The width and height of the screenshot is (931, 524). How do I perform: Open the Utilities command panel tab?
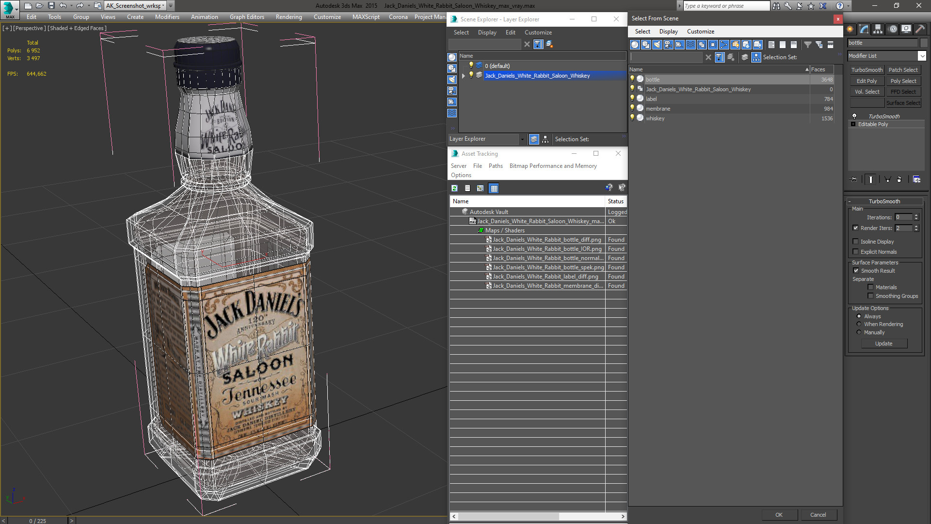click(x=920, y=29)
